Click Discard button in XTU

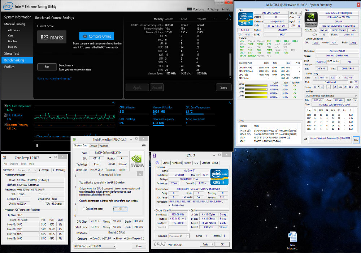click(157, 87)
